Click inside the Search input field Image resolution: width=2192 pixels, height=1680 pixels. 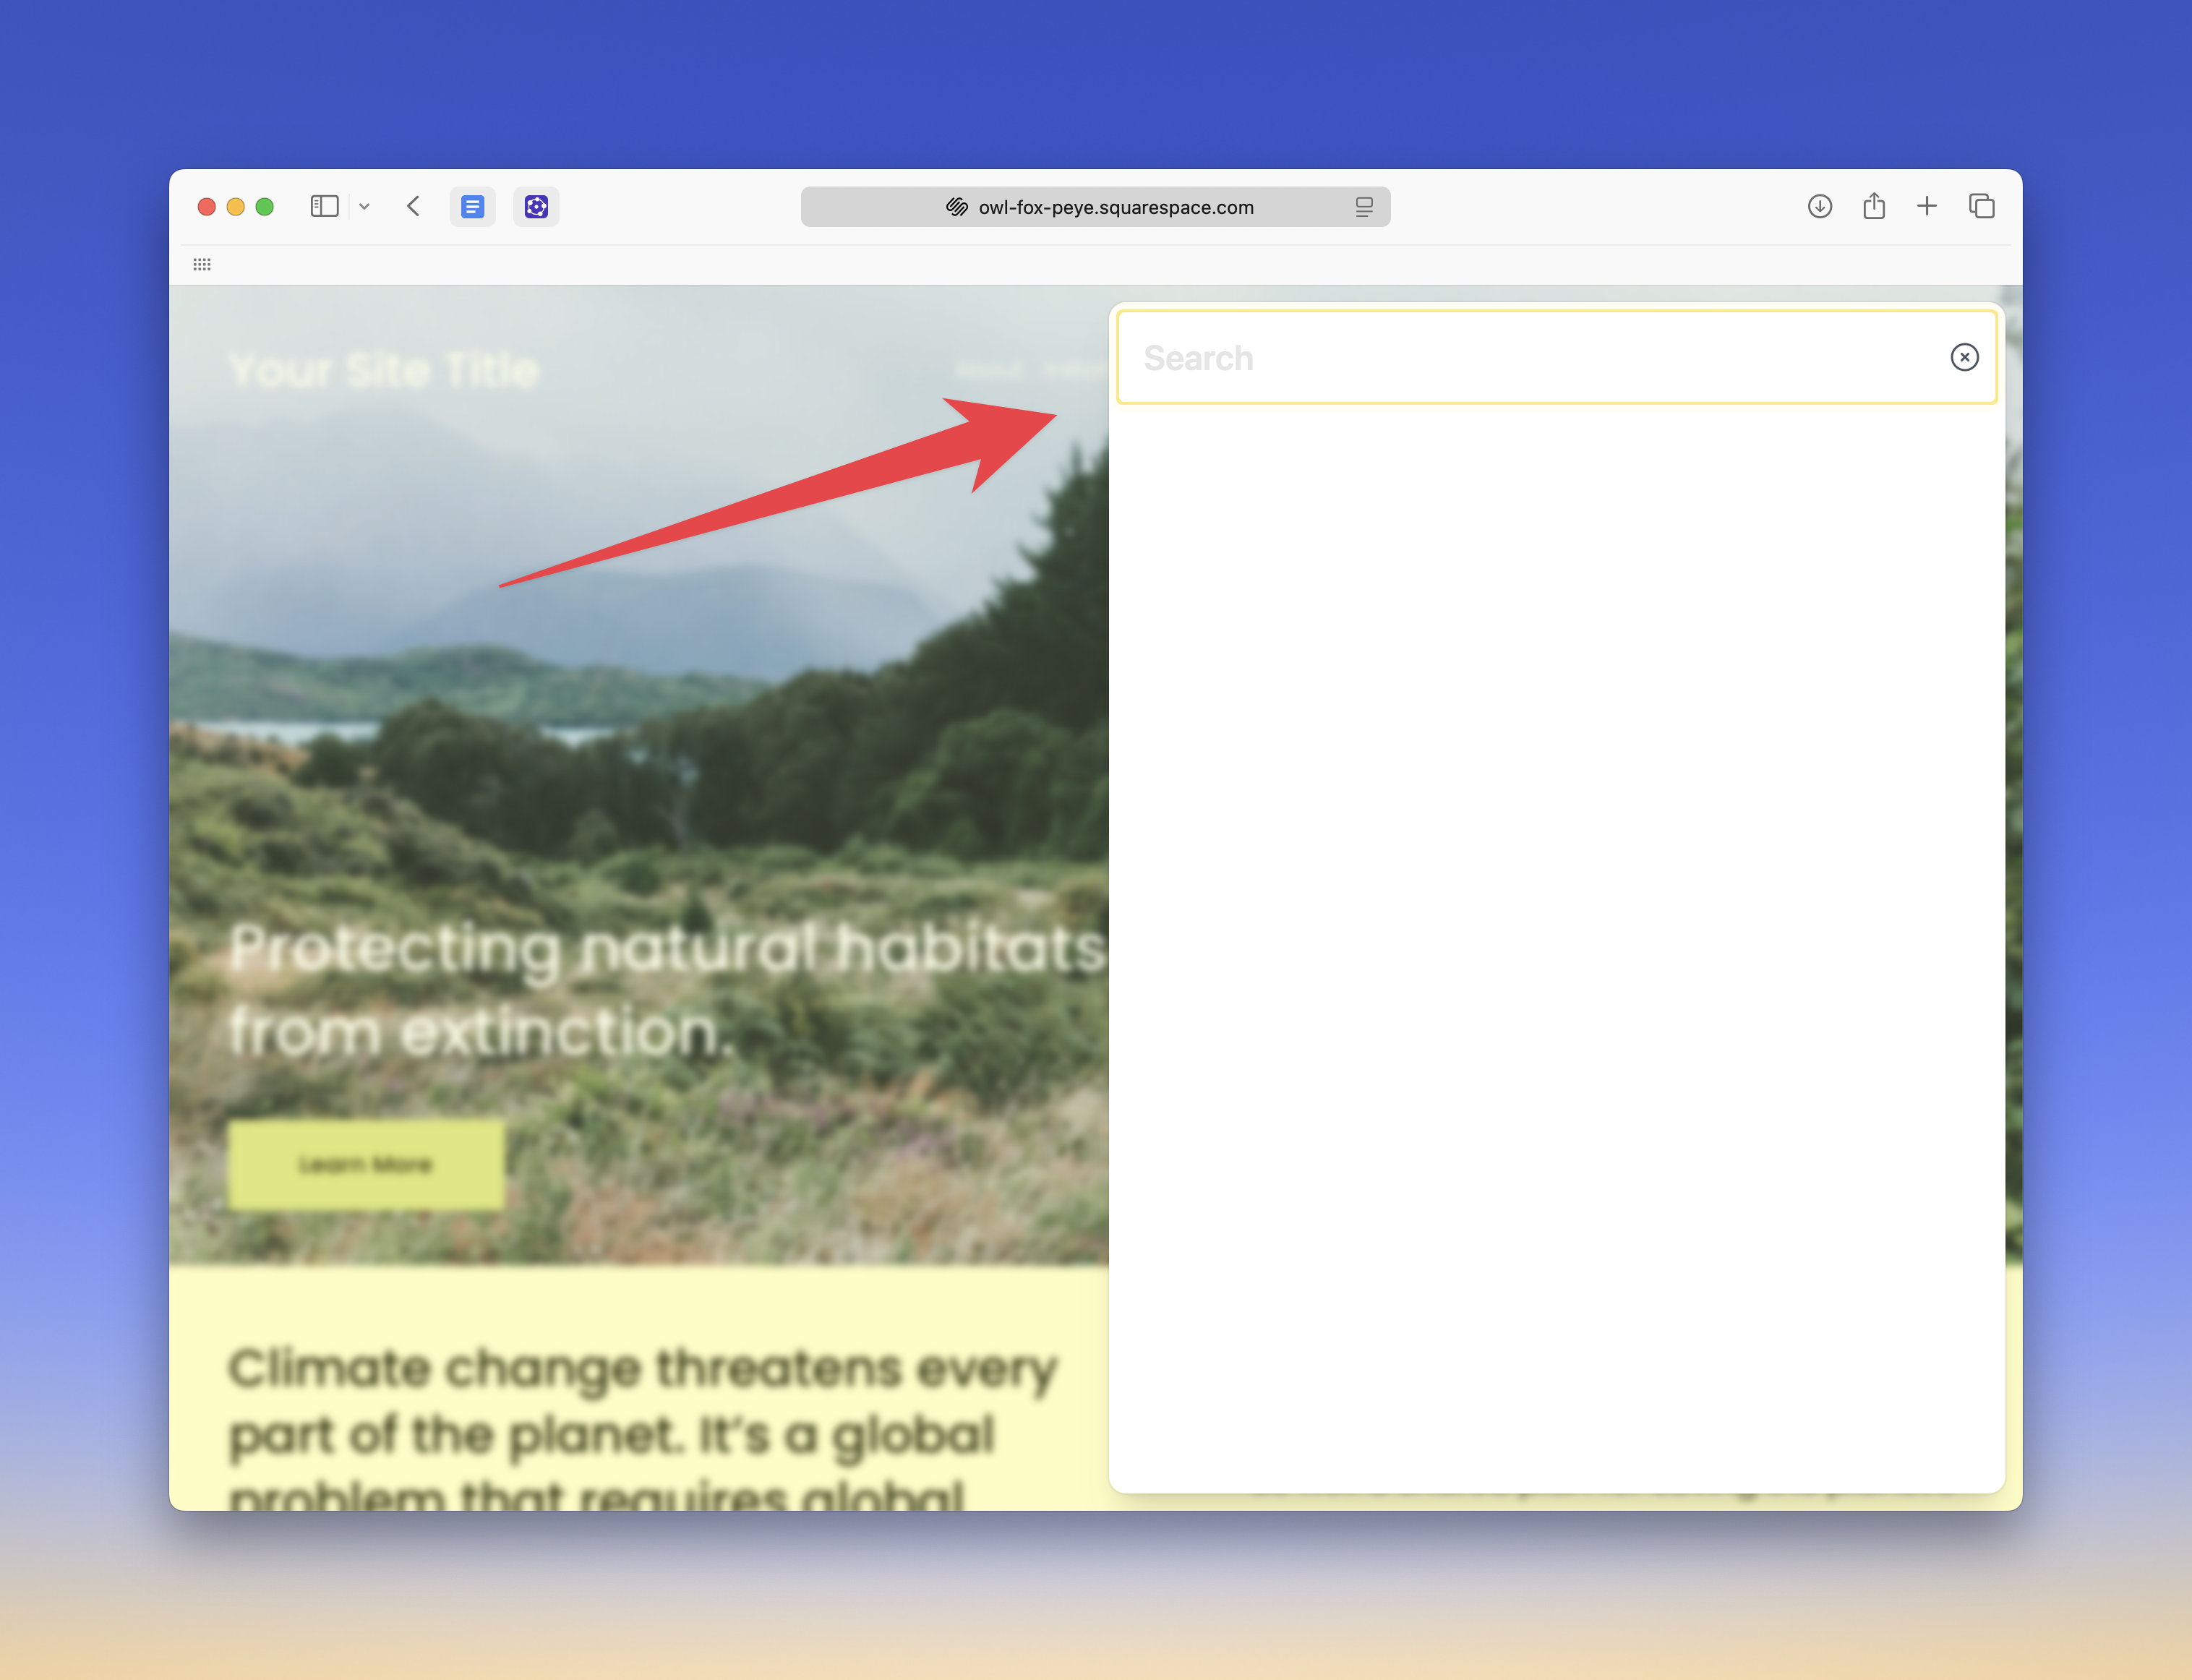pos(1450,357)
